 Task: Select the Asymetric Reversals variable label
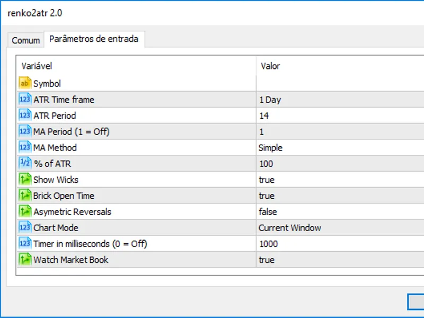click(x=72, y=211)
